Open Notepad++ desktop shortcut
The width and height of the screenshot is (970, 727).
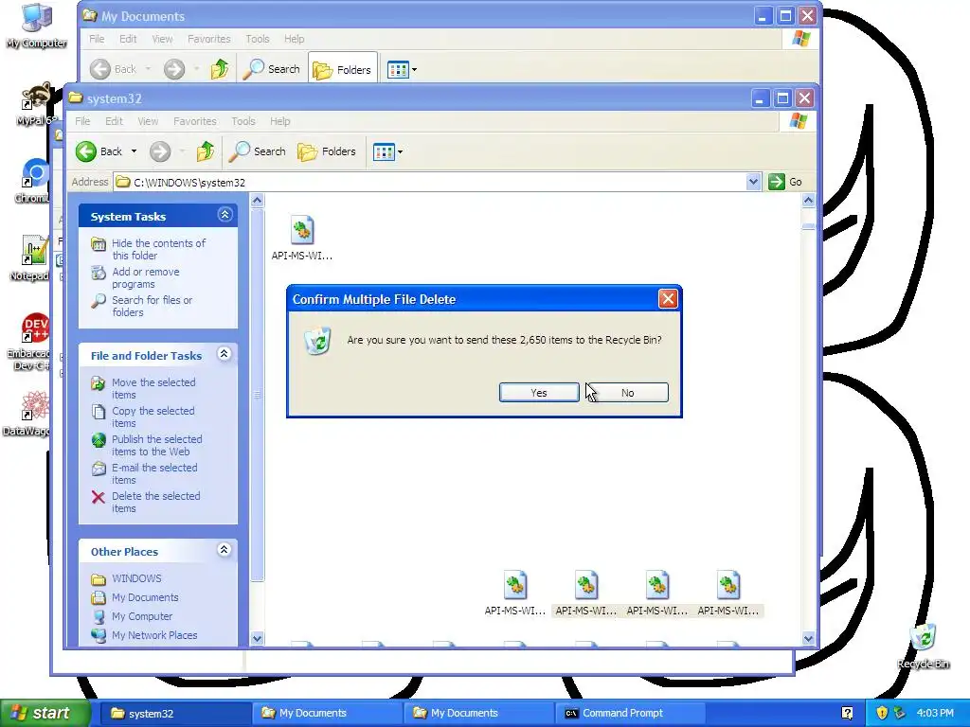pyautogui.click(x=31, y=258)
